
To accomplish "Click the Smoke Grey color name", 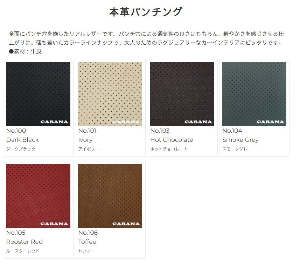I will point(240,140).
